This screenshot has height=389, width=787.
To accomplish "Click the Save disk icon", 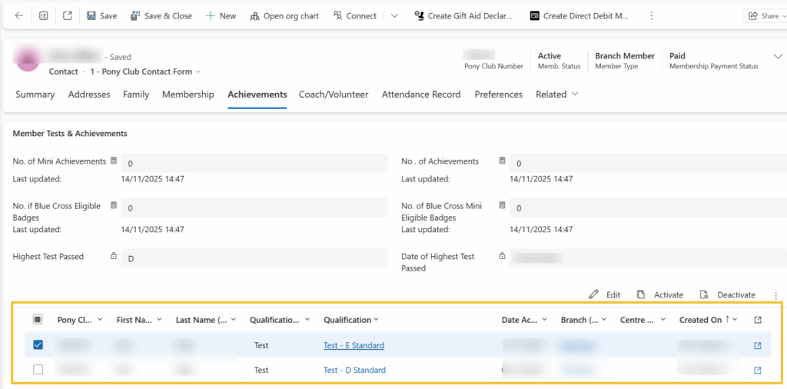I will (91, 15).
